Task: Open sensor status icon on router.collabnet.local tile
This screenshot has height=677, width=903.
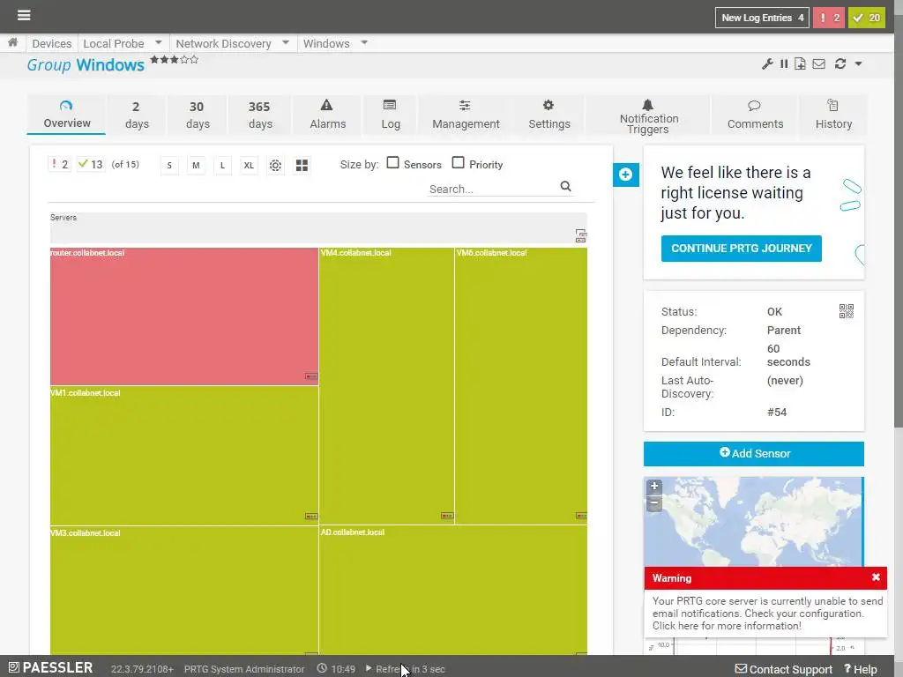Action: tap(311, 376)
